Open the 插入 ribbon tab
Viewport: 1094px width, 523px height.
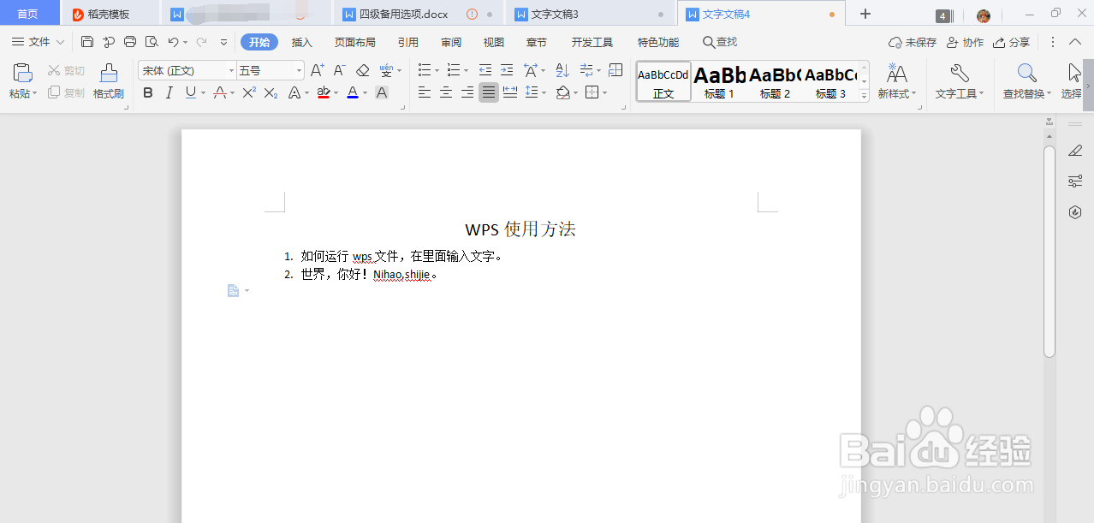point(302,42)
